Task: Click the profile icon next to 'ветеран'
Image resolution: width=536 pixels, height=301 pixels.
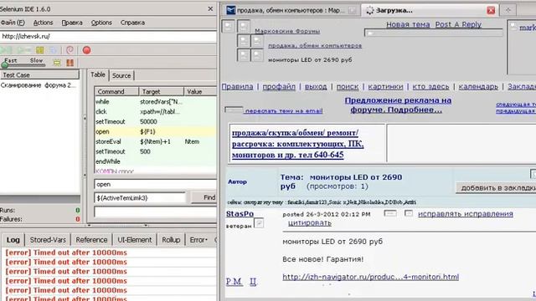Action: coord(259,223)
